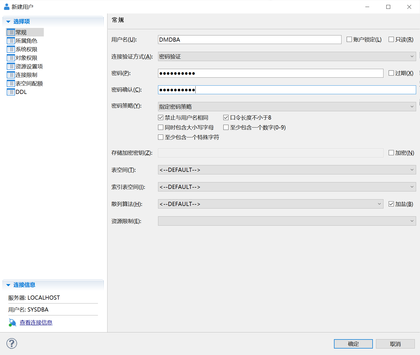The height and width of the screenshot is (355, 420).
Task: Switch to the DDL page
Action: pos(21,92)
